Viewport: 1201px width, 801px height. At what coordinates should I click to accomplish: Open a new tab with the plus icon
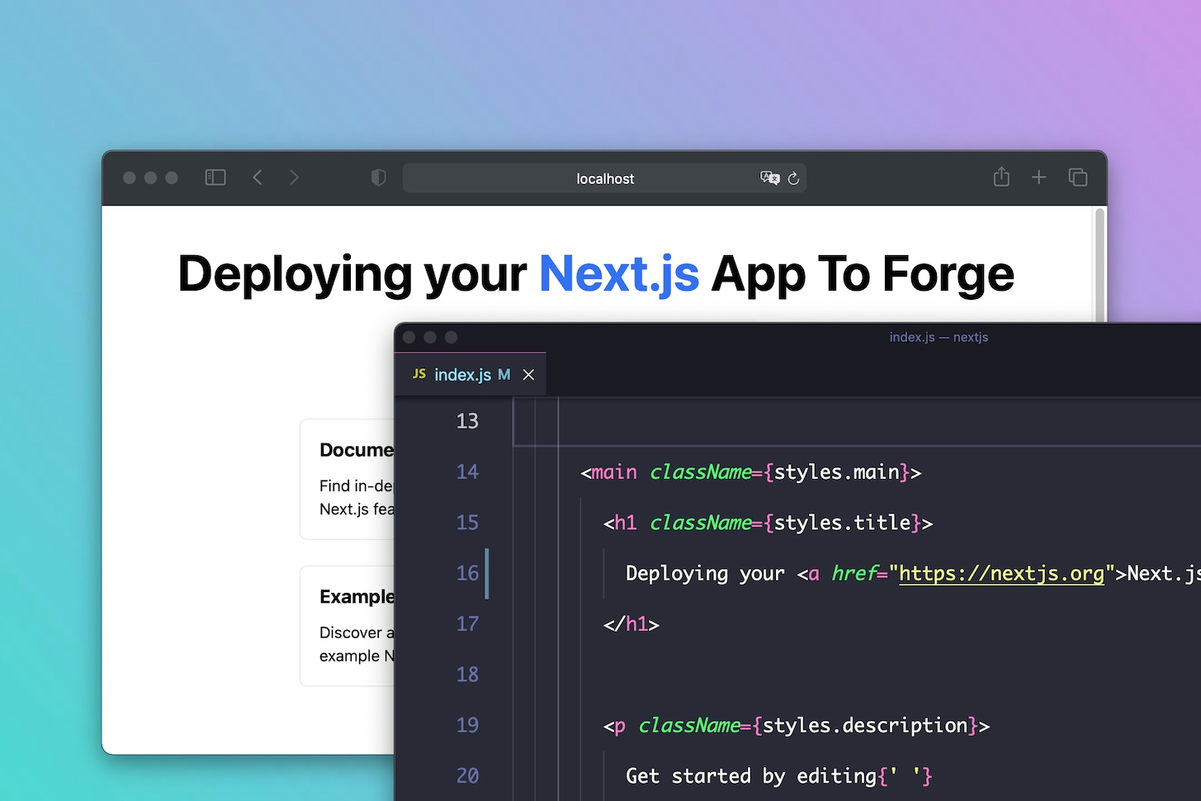click(1038, 177)
